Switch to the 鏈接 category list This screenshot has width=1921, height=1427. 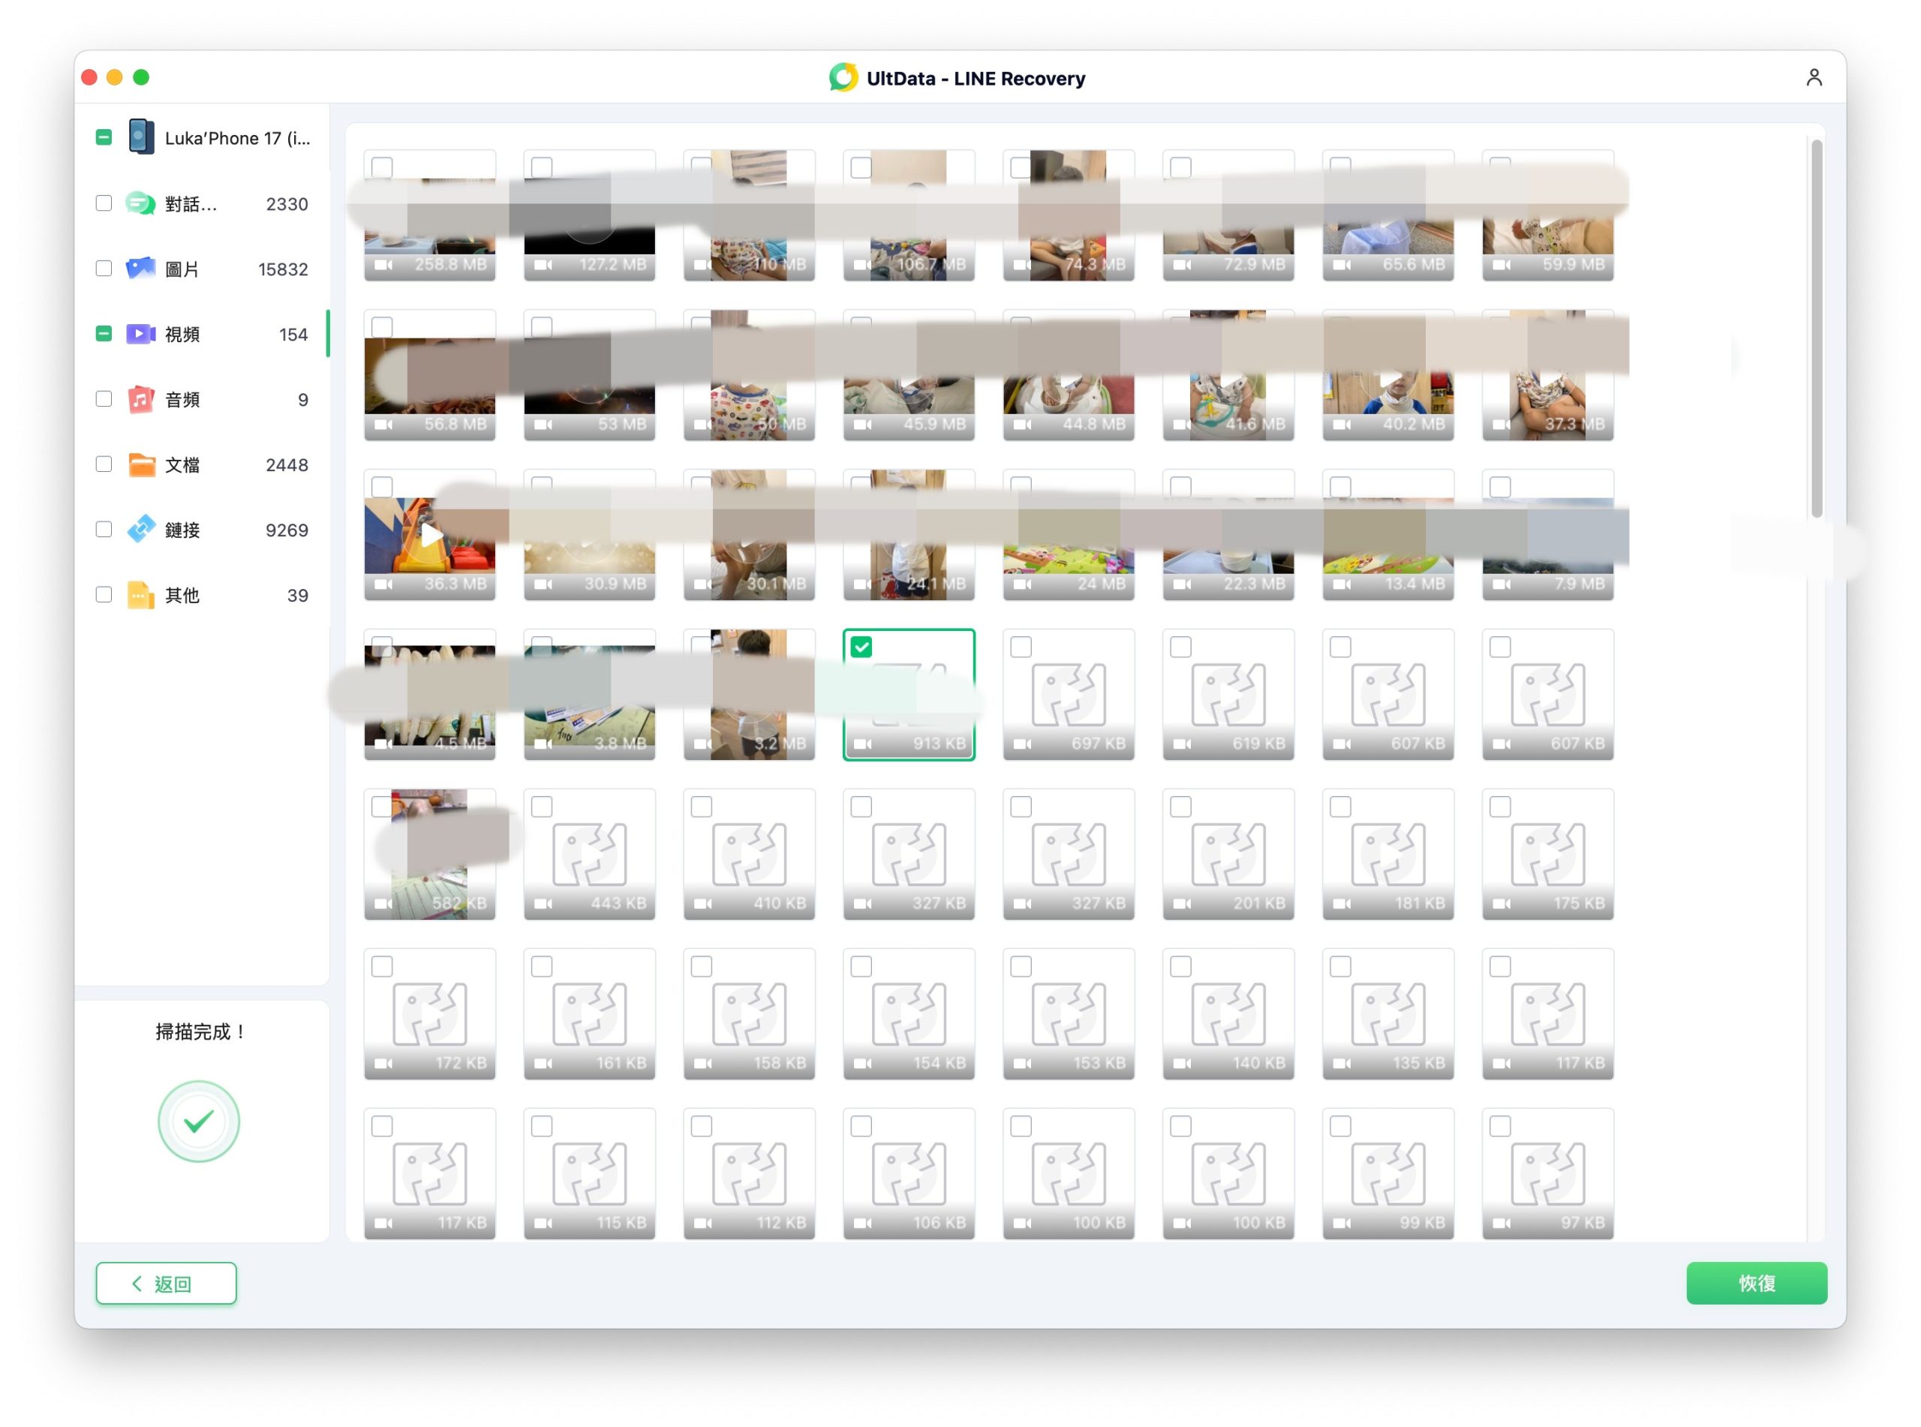[202, 530]
